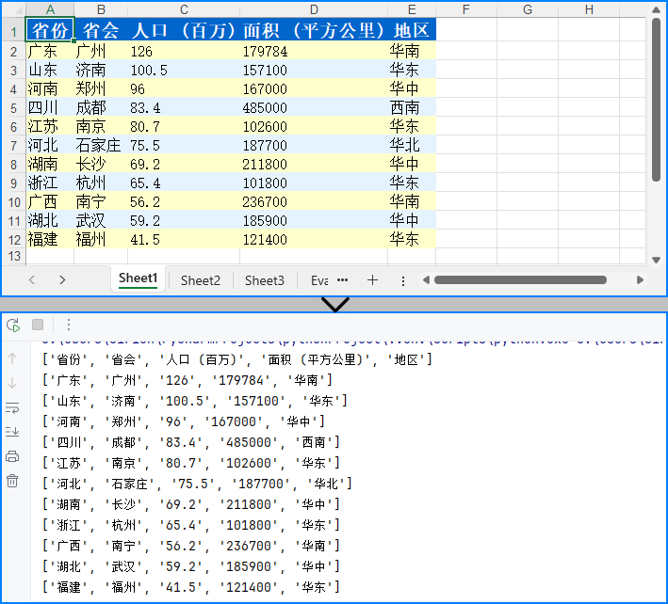Click the header cell 面积（平方公里）
The height and width of the screenshot is (604, 668).
[x=314, y=30]
